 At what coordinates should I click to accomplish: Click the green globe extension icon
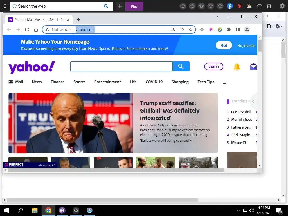click(220, 30)
